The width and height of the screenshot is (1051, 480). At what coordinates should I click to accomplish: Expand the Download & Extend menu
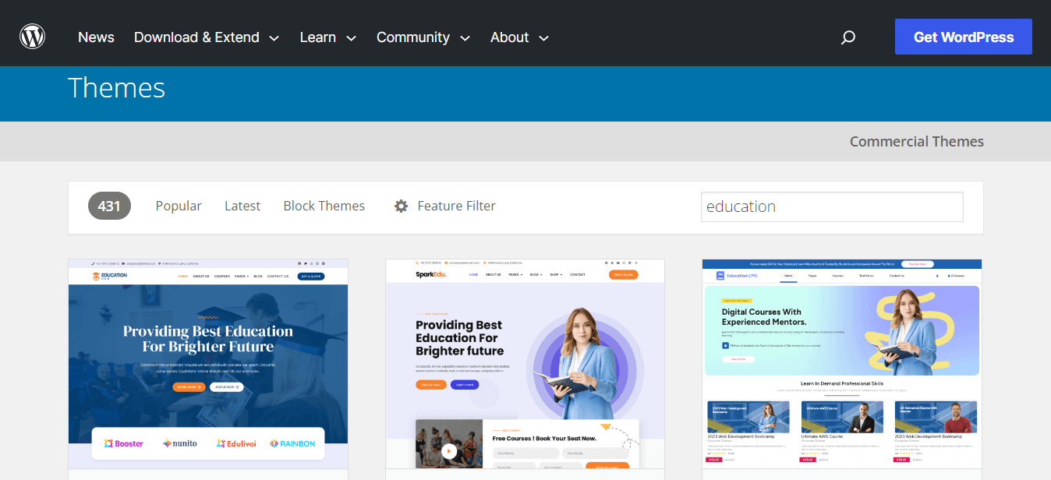207,37
